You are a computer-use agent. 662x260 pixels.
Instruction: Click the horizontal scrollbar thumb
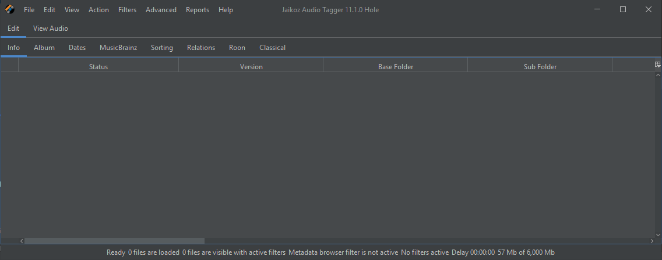click(114, 241)
